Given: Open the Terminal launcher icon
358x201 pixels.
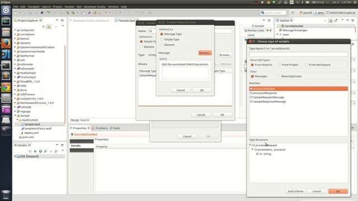Looking at the screenshot, I should click(6, 66).
